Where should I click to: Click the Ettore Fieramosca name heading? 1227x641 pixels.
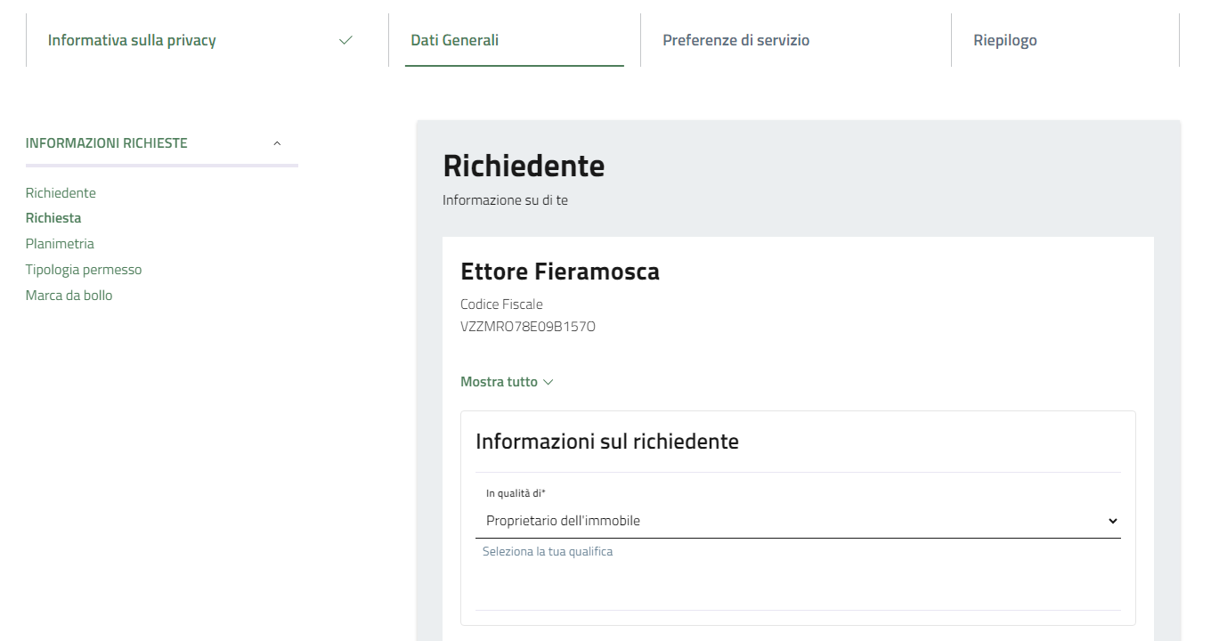coord(559,272)
